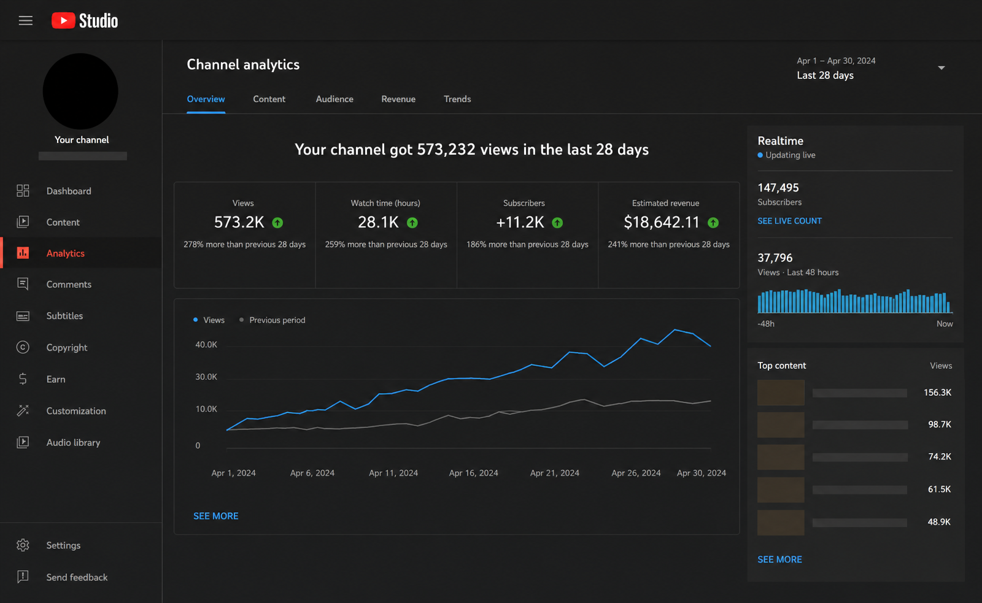Toggle the Previous period legend item
This screenshot has height=603, width=982.
(272, 320)
